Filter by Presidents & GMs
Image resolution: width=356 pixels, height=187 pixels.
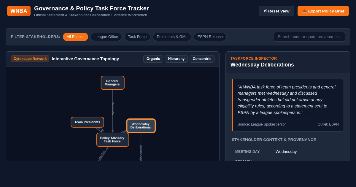pos(172,37)
